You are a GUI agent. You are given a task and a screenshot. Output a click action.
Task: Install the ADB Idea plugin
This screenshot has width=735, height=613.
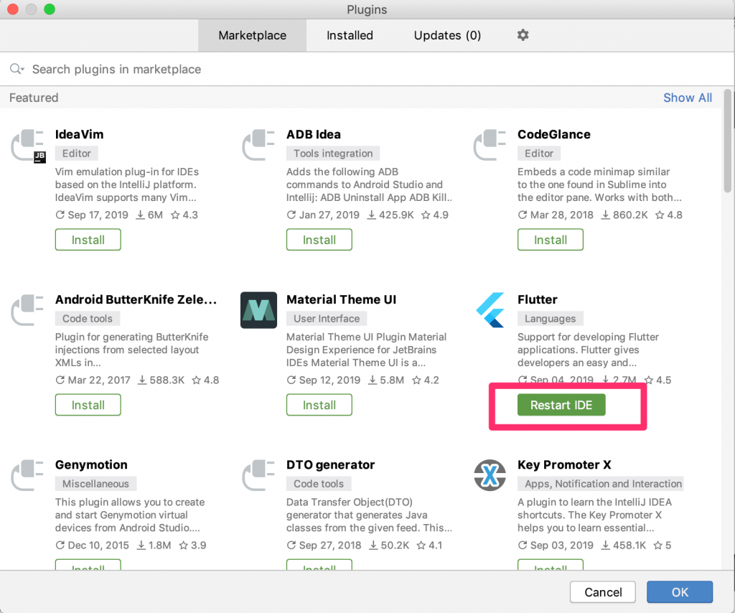click(319, 240)
